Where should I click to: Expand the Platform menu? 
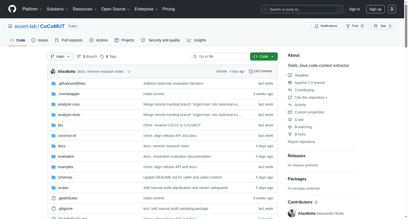(32, 9)
